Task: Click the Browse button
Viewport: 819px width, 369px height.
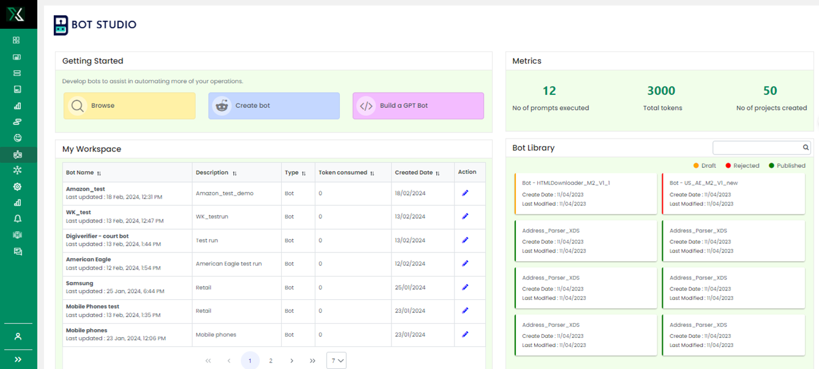Action: coord(129,105)
